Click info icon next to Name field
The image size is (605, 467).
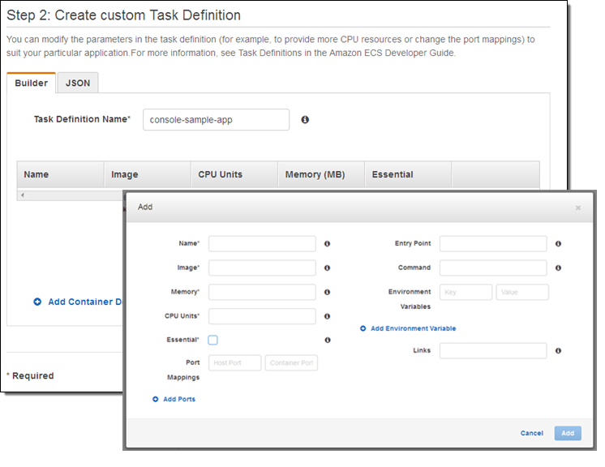click(328, 243)
